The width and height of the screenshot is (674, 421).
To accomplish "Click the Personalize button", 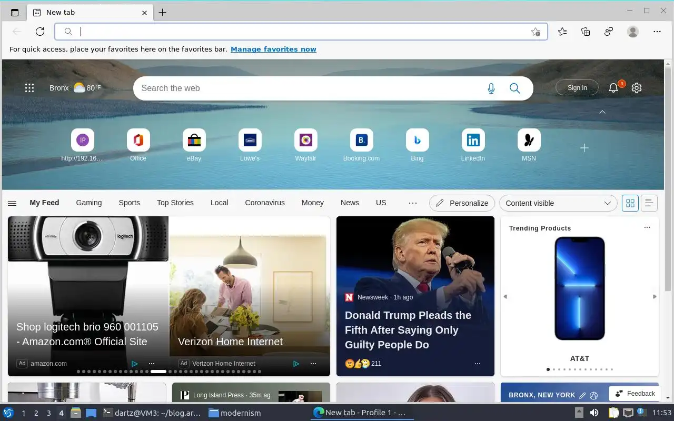I will tap(462, 203).
